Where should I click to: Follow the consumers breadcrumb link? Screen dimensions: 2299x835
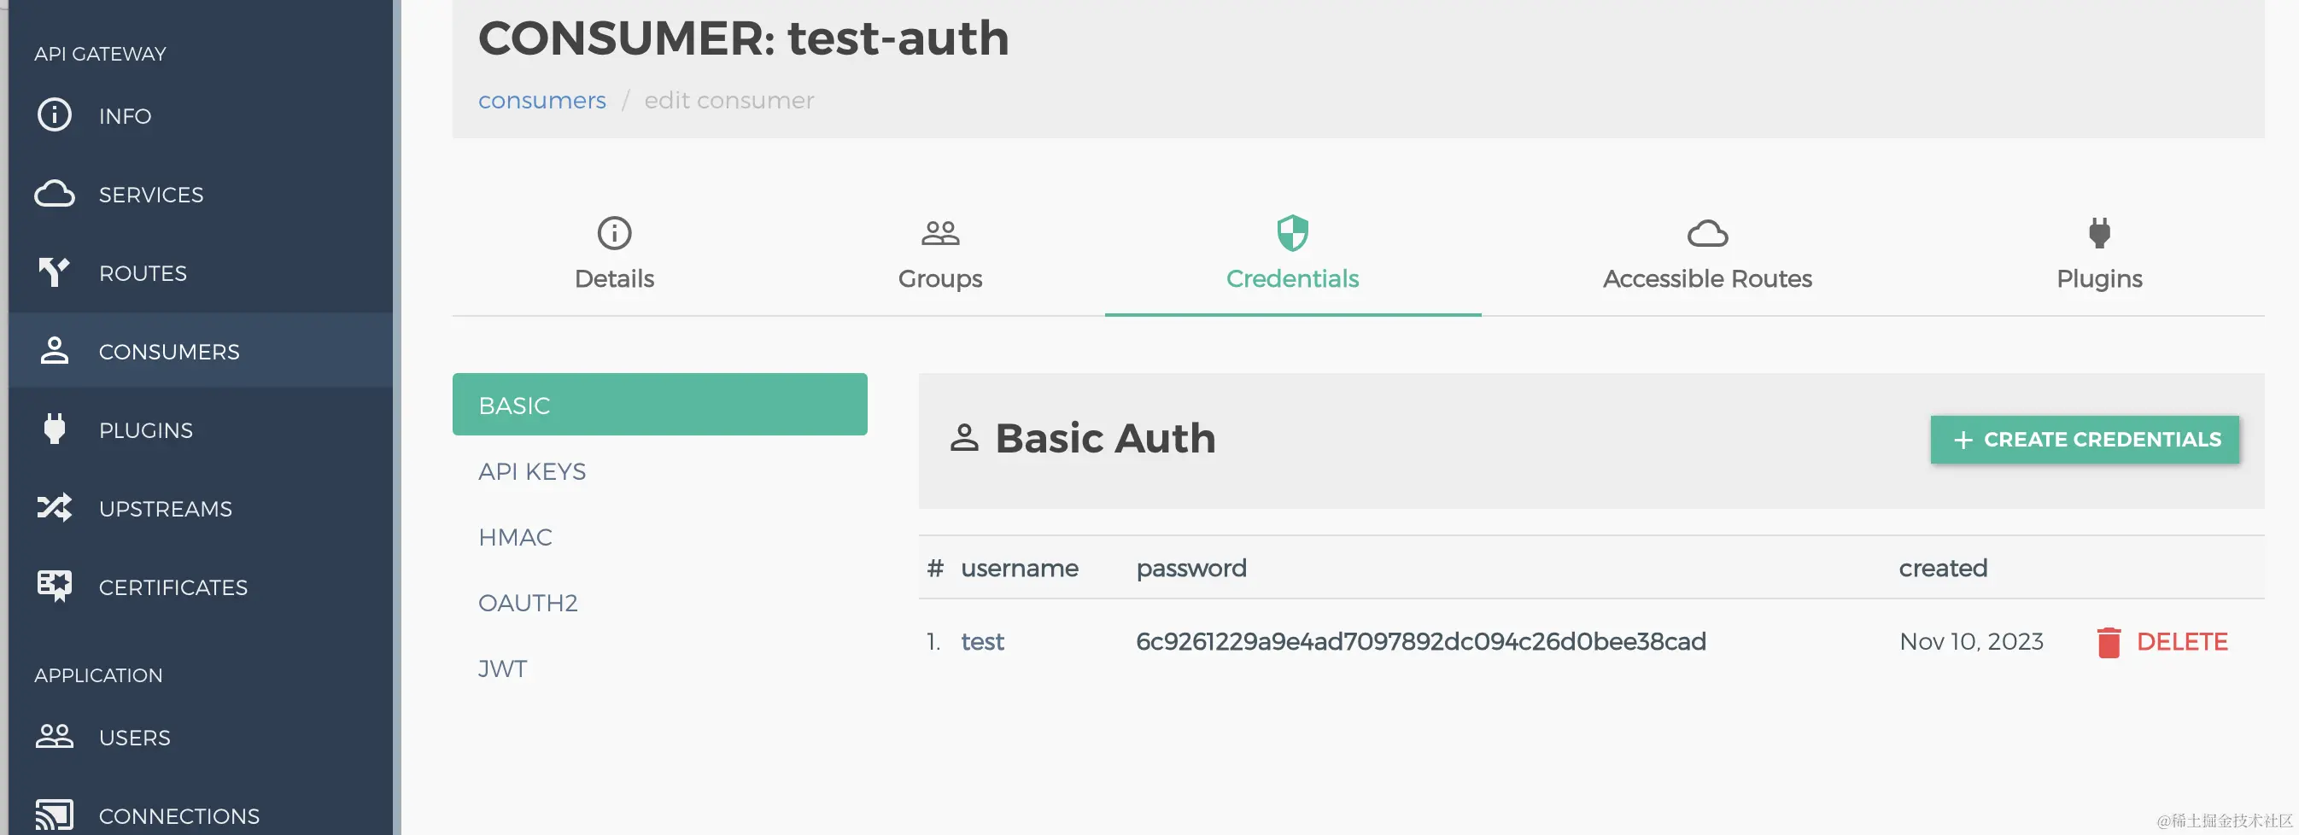541,100
